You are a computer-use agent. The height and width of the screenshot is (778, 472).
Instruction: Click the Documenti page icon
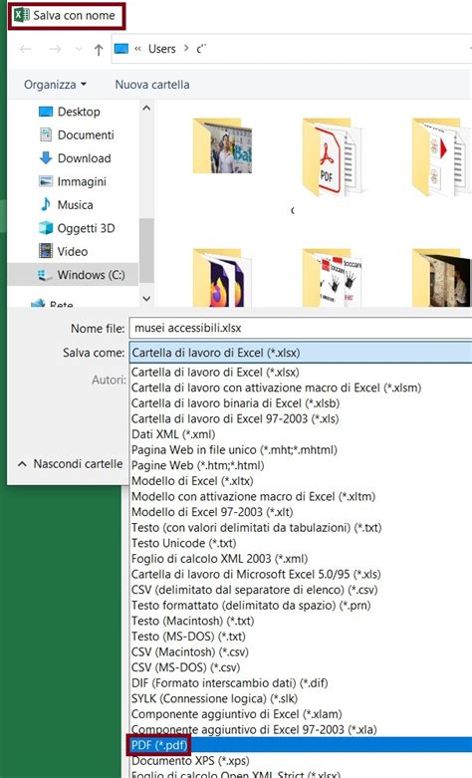click(x=46, y=134)
